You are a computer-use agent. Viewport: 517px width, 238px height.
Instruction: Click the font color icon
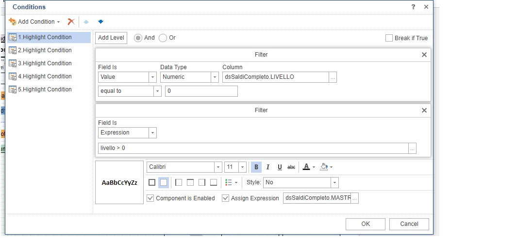coord(306,167)
